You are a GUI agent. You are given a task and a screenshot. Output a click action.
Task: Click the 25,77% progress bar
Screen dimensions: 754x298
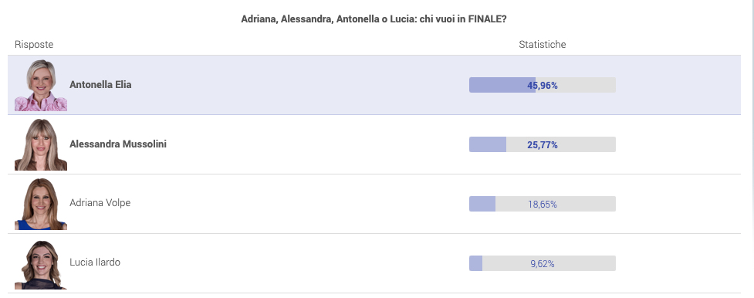point(543,144)
